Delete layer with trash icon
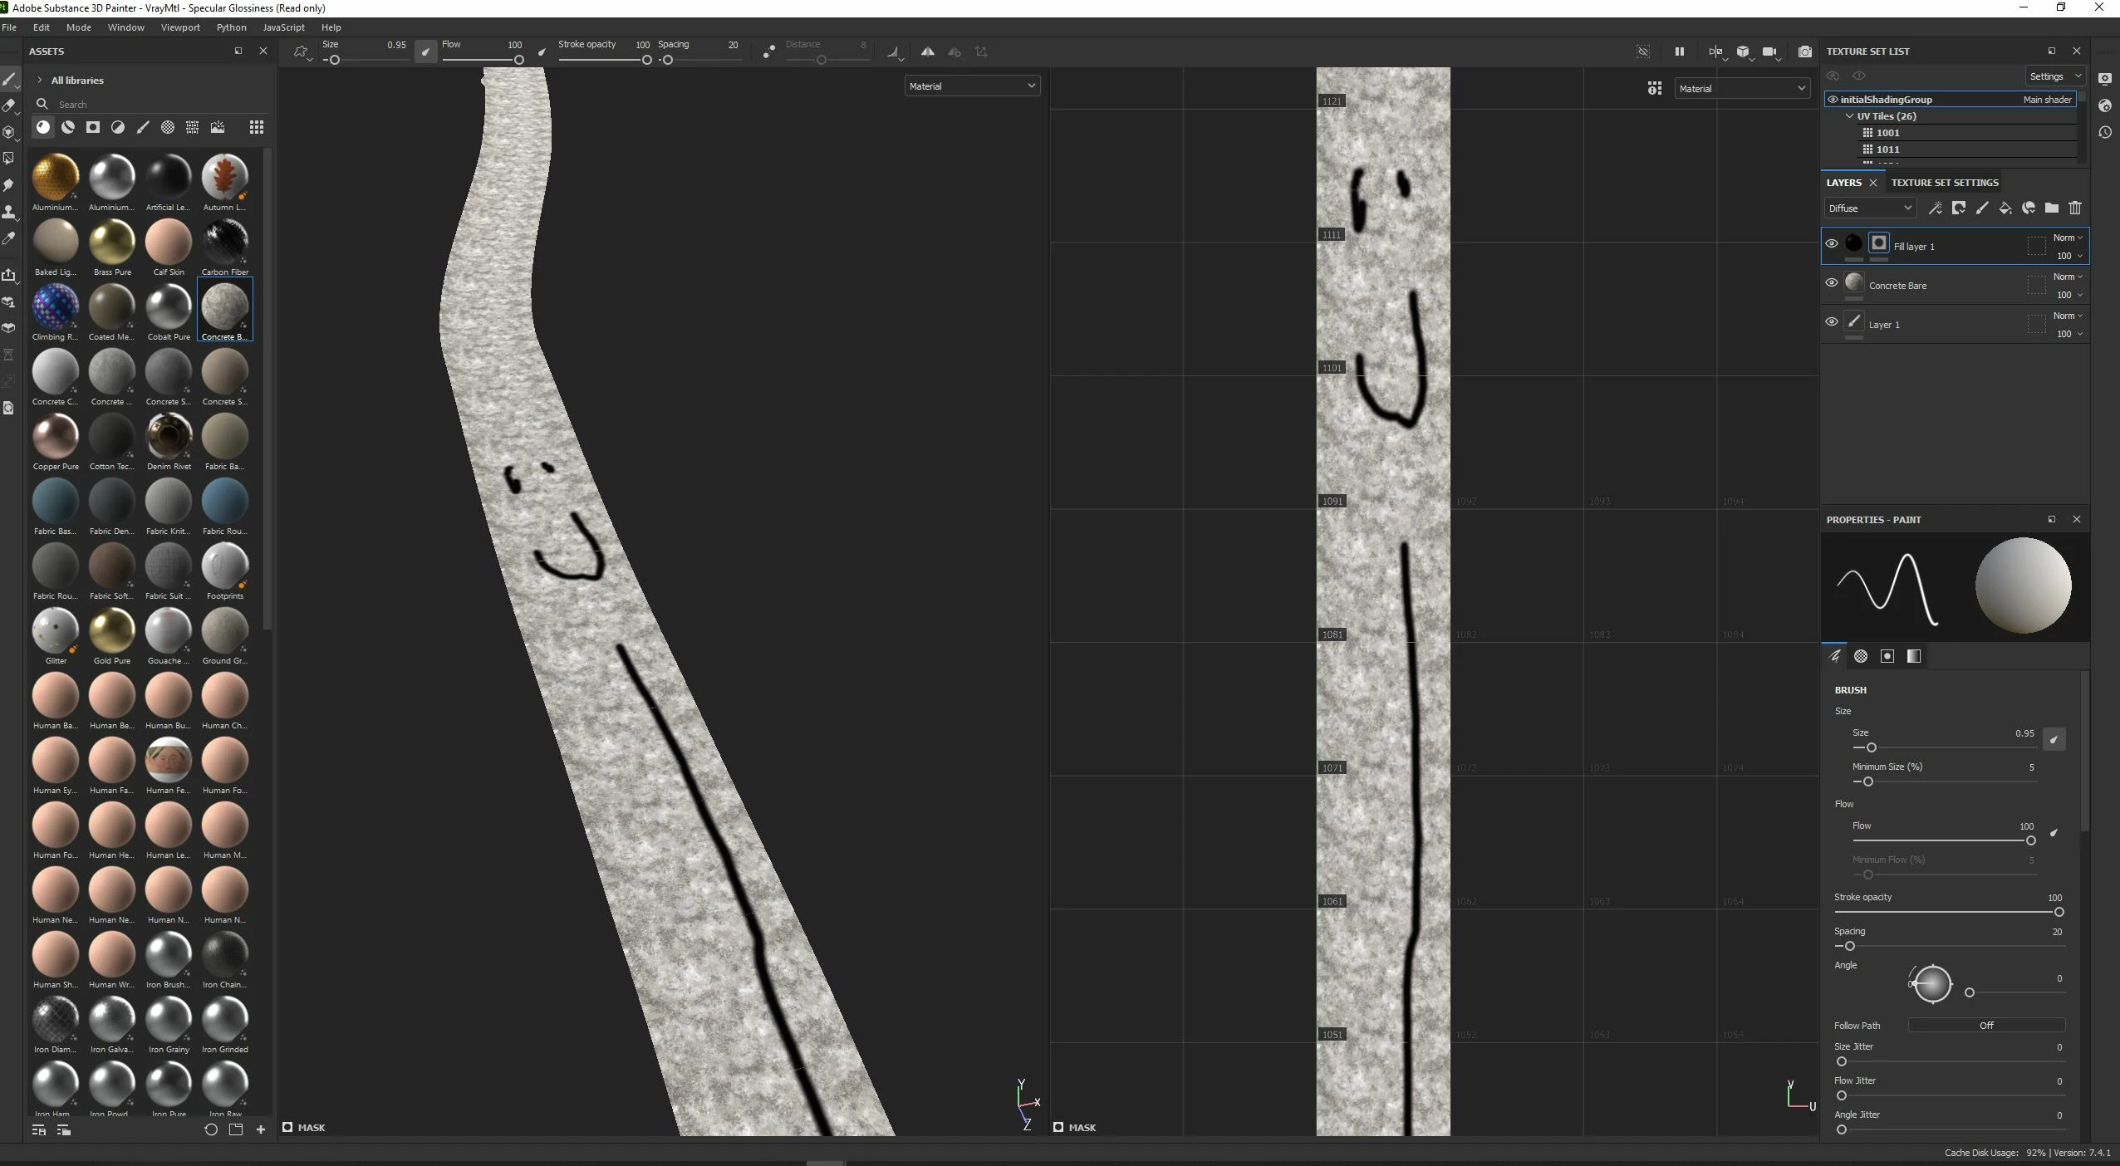The width and height of the screenshot is (2120, 1166). tap(2075, 208)
